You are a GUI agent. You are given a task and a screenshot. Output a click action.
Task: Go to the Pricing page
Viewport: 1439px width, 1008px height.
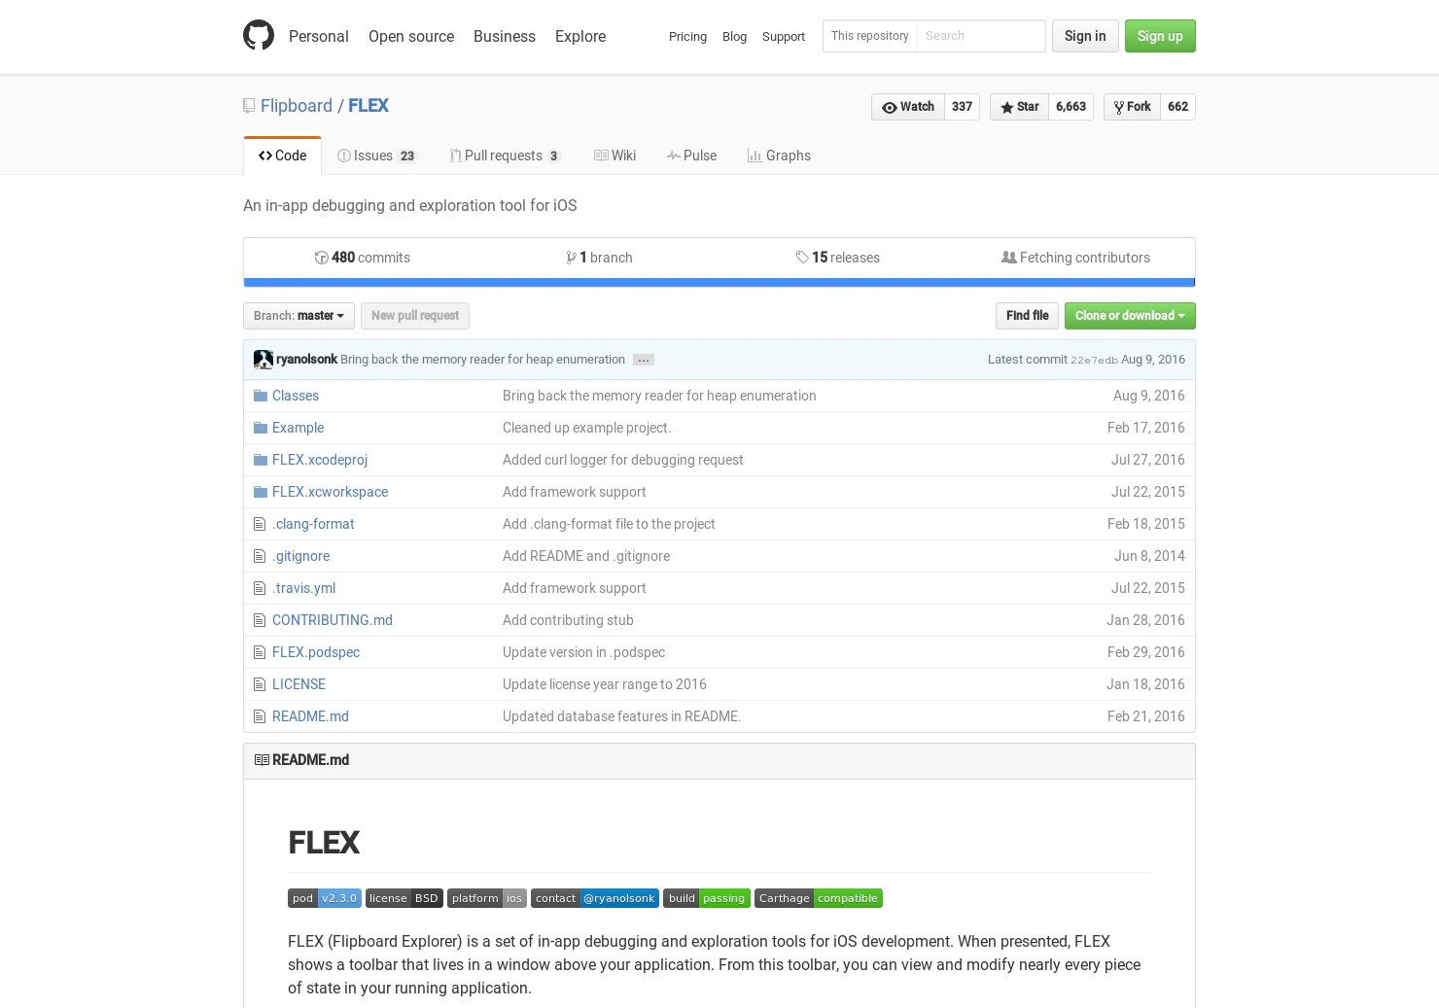pyautogui.click(x=687, y=36)
